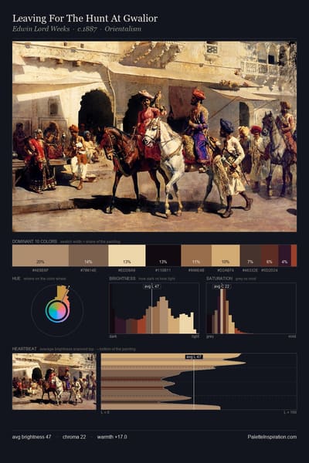
Task: Click the avg brightness 47 footer stat
Action: click(x=32, y=437)
